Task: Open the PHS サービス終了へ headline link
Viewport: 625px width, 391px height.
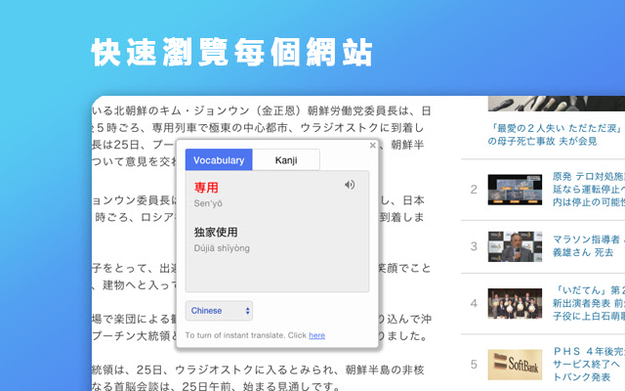Action: click(589, 364)
